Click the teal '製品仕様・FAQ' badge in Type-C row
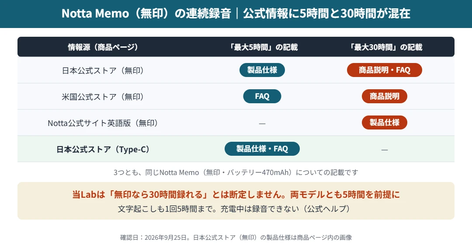This screenshot has width=472, height=245. point(262,149)
